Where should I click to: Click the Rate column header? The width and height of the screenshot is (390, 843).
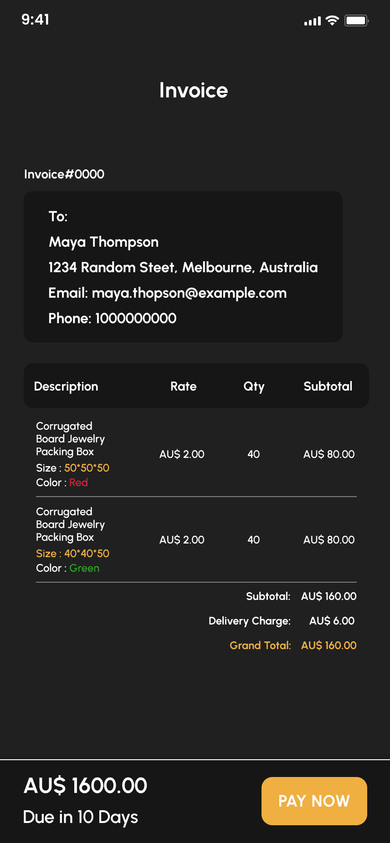(183, 386)
